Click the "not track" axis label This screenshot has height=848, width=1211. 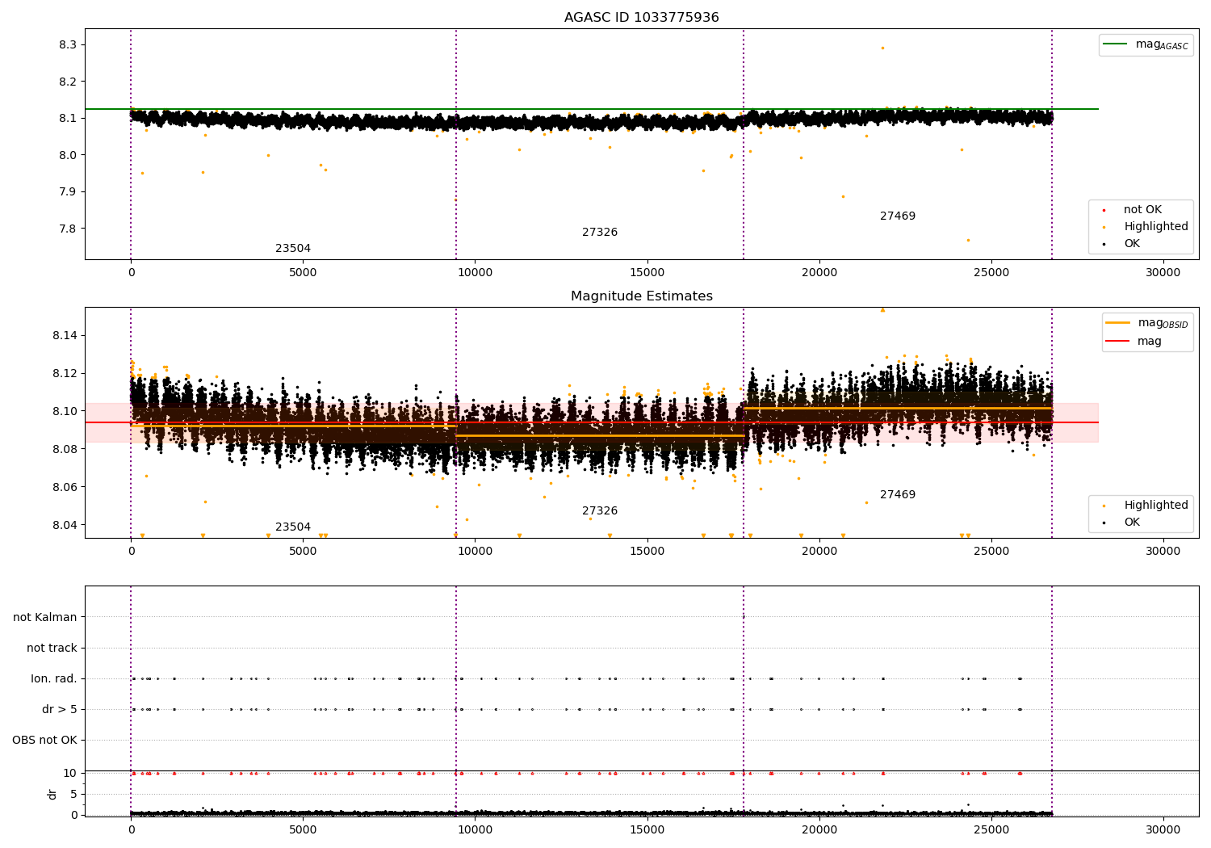point(52,648)
